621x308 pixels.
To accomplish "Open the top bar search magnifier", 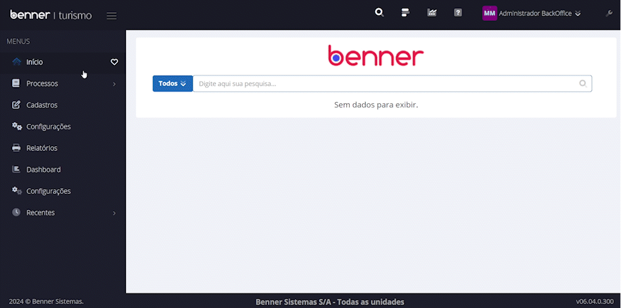I will click(379, 13).
